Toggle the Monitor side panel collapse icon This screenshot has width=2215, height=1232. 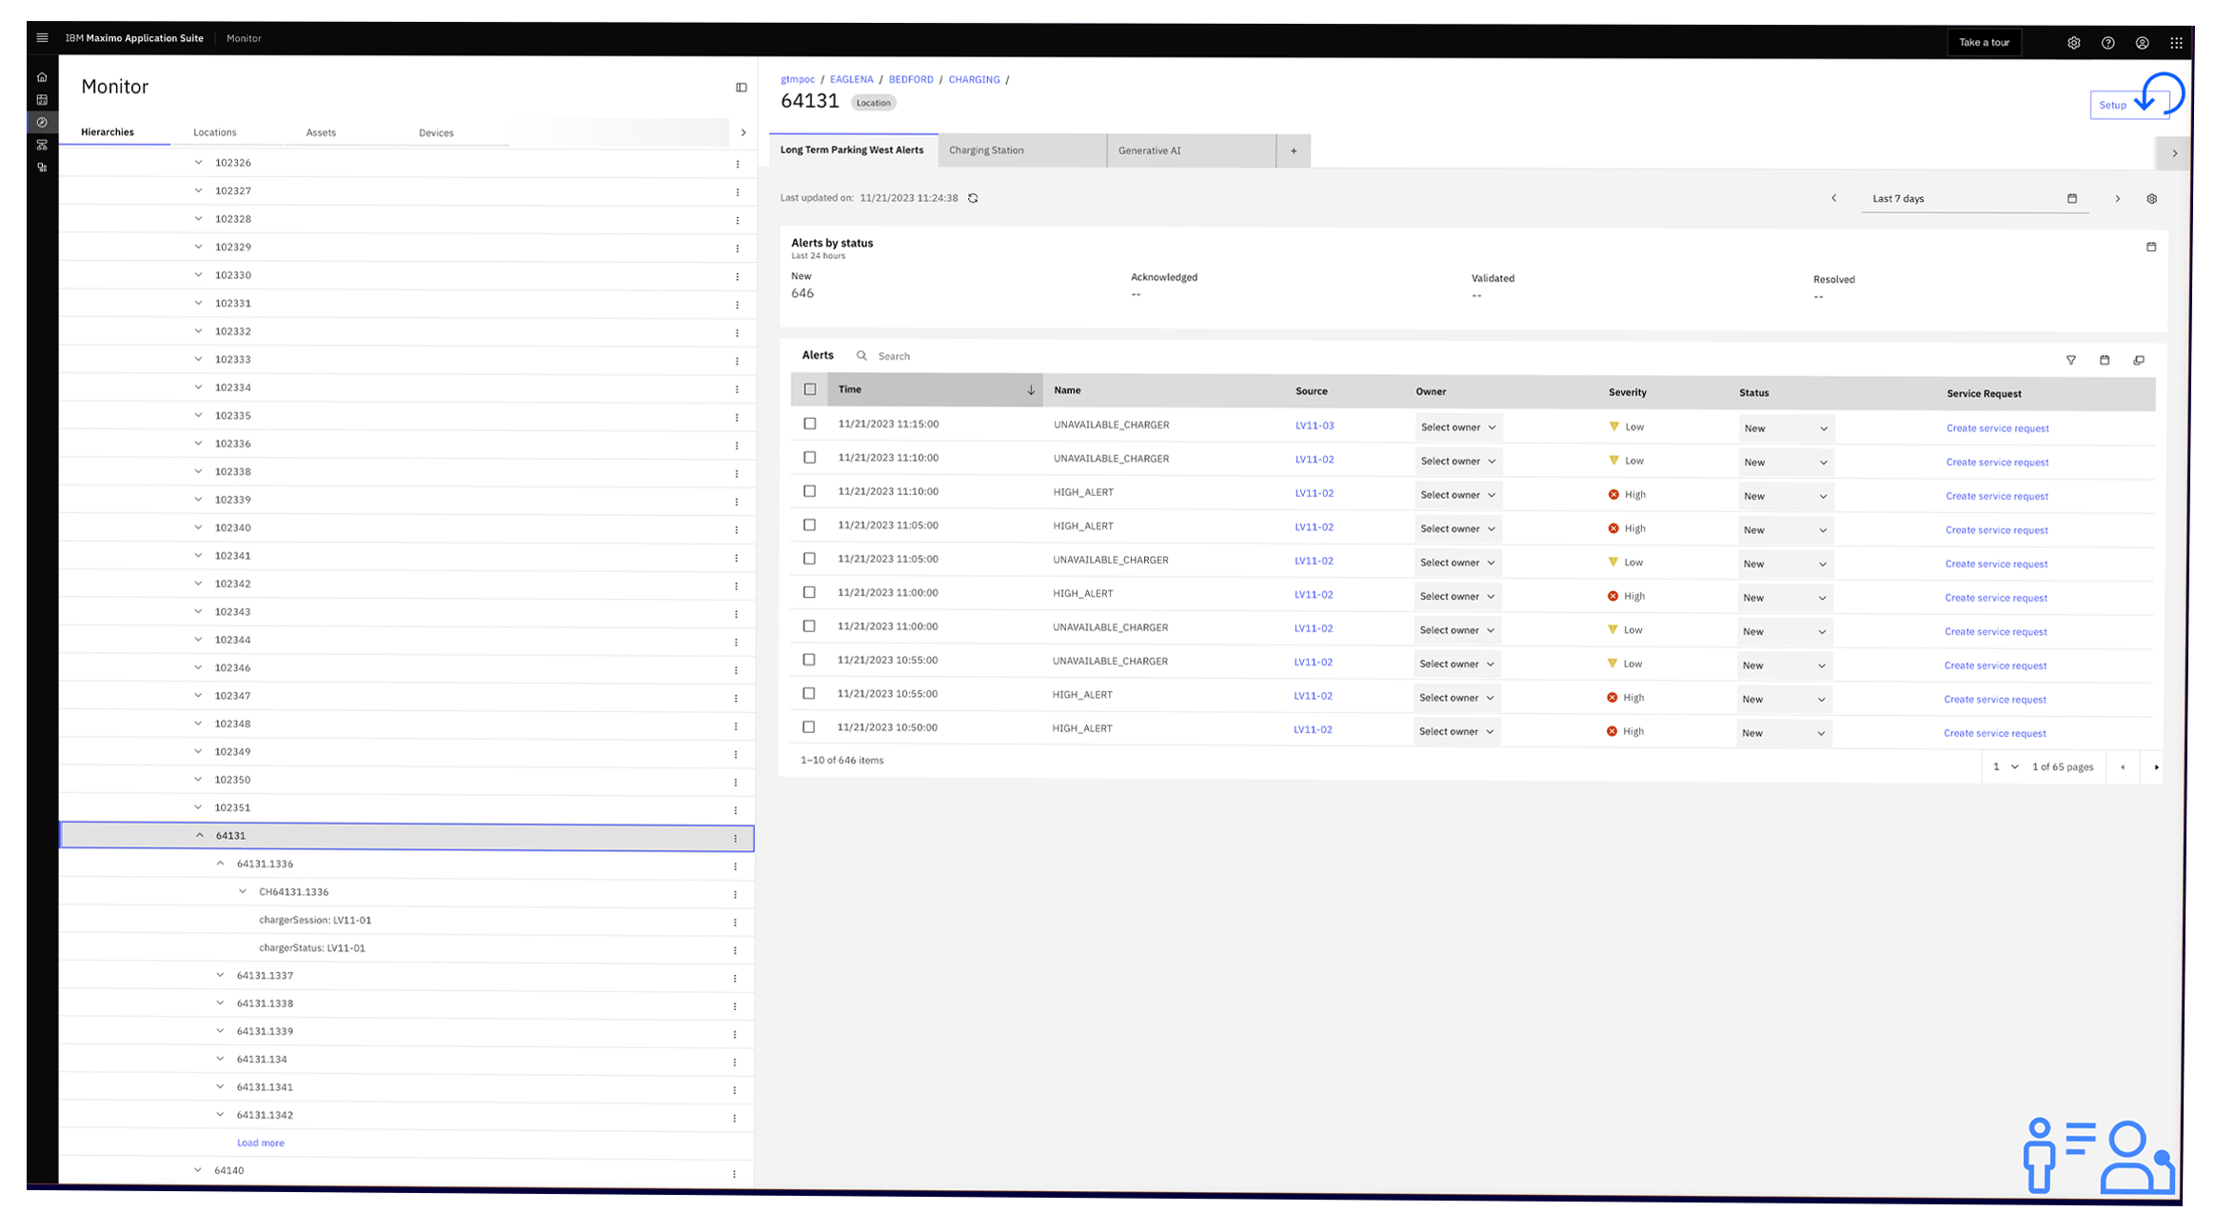pyautogui.click(x=742, y=88)
